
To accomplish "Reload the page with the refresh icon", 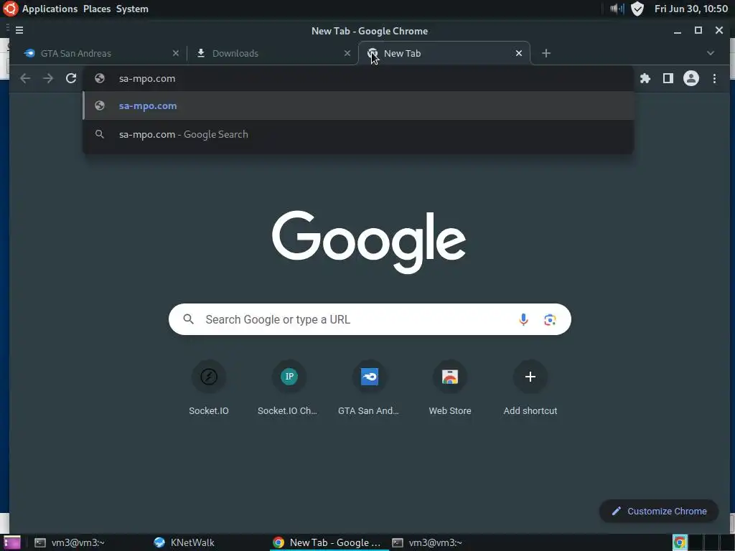I will (71, 78).
